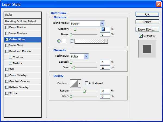Uncheck the Preview checkbox
Viewport: 163px width, 122px height.
coord(140,36)
